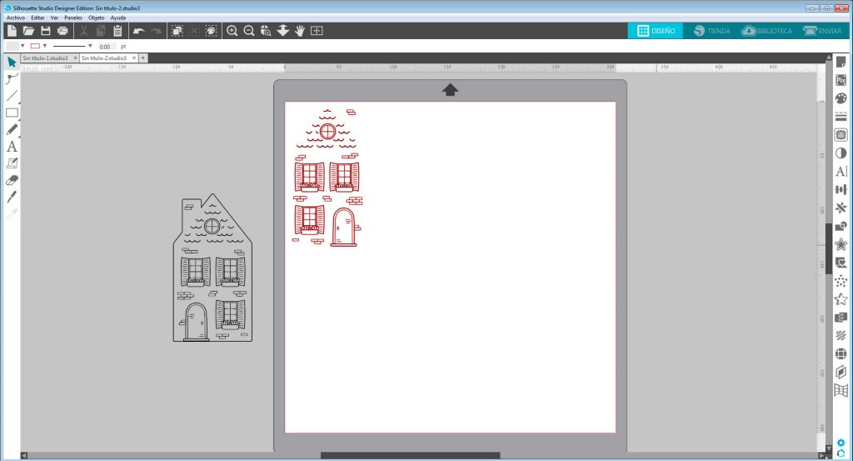This screenshot has width=853, height=461.
Task: Activate the zoom selection tool
Action: 266,31
